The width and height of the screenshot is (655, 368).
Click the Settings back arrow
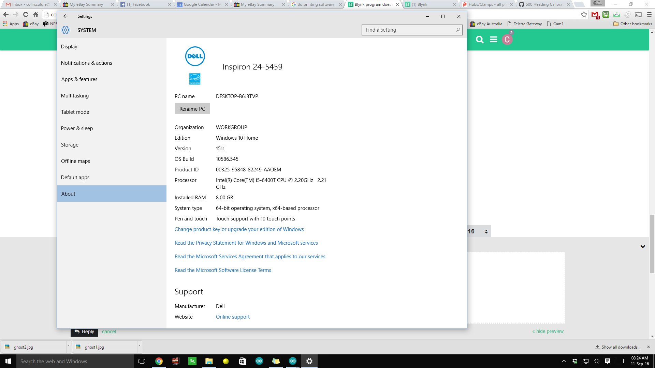(x=65, y=16)
